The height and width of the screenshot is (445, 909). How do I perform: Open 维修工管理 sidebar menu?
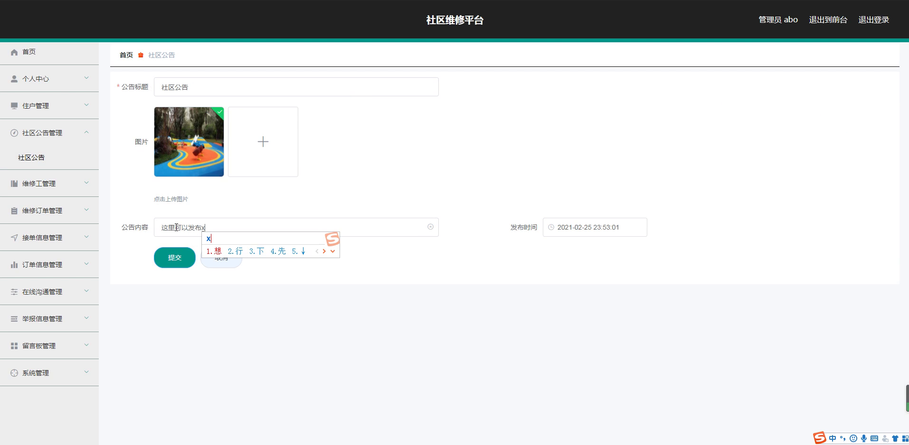(49, 184)
